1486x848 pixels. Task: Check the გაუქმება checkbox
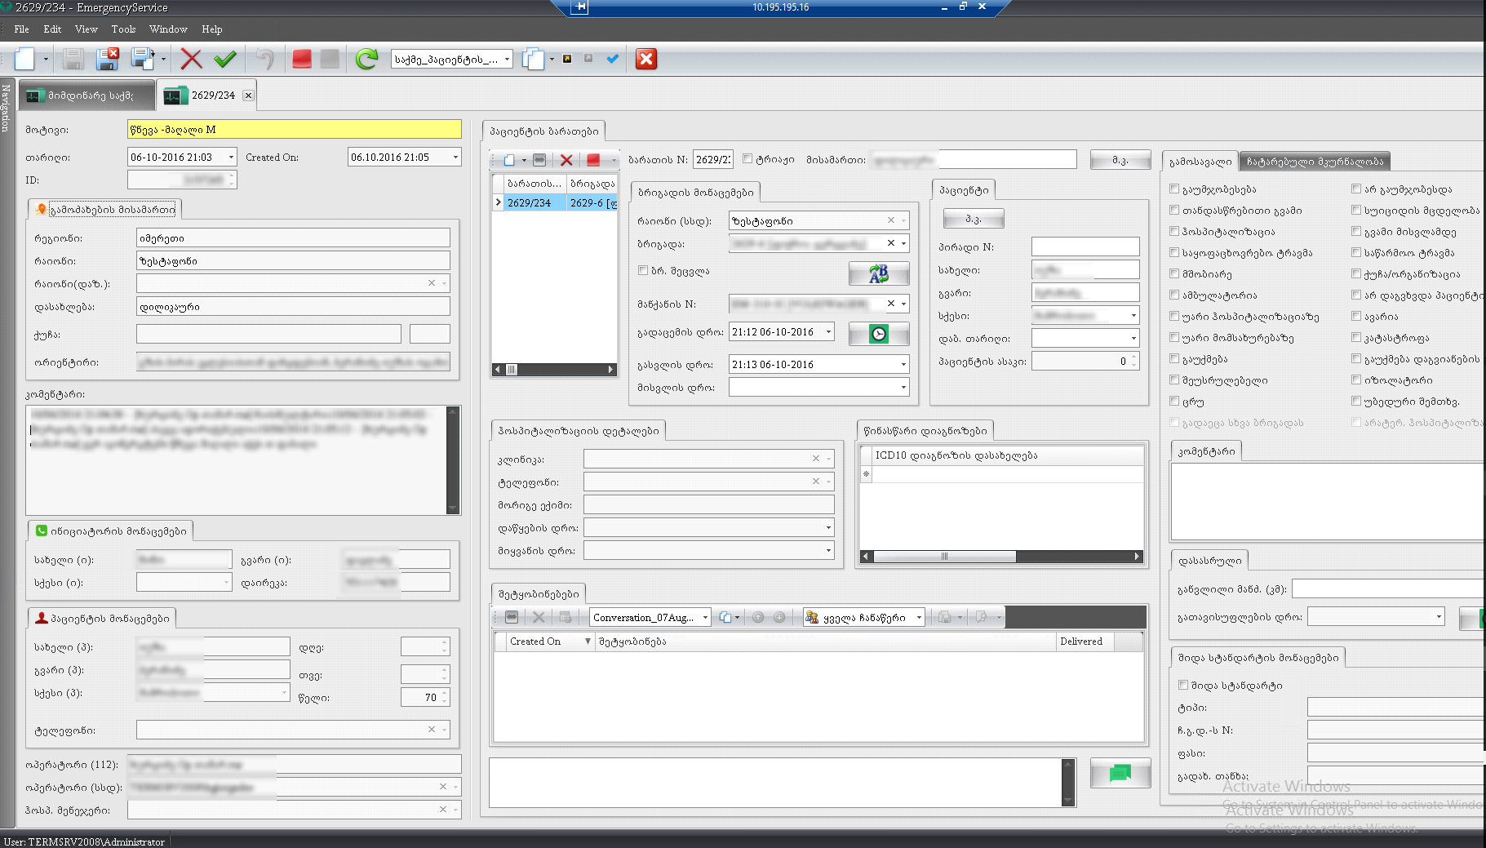pyautogui.click(x=1174, y=358)
